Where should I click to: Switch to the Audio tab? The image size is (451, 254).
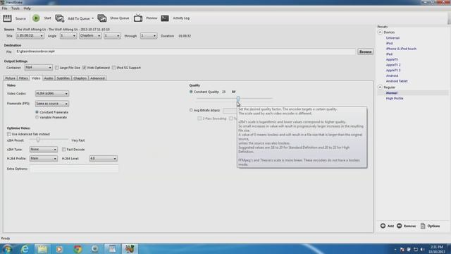point(49,78)
